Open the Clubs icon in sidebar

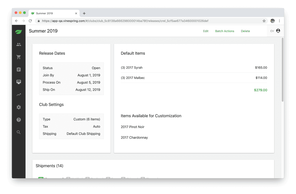(x=18, y=82)
